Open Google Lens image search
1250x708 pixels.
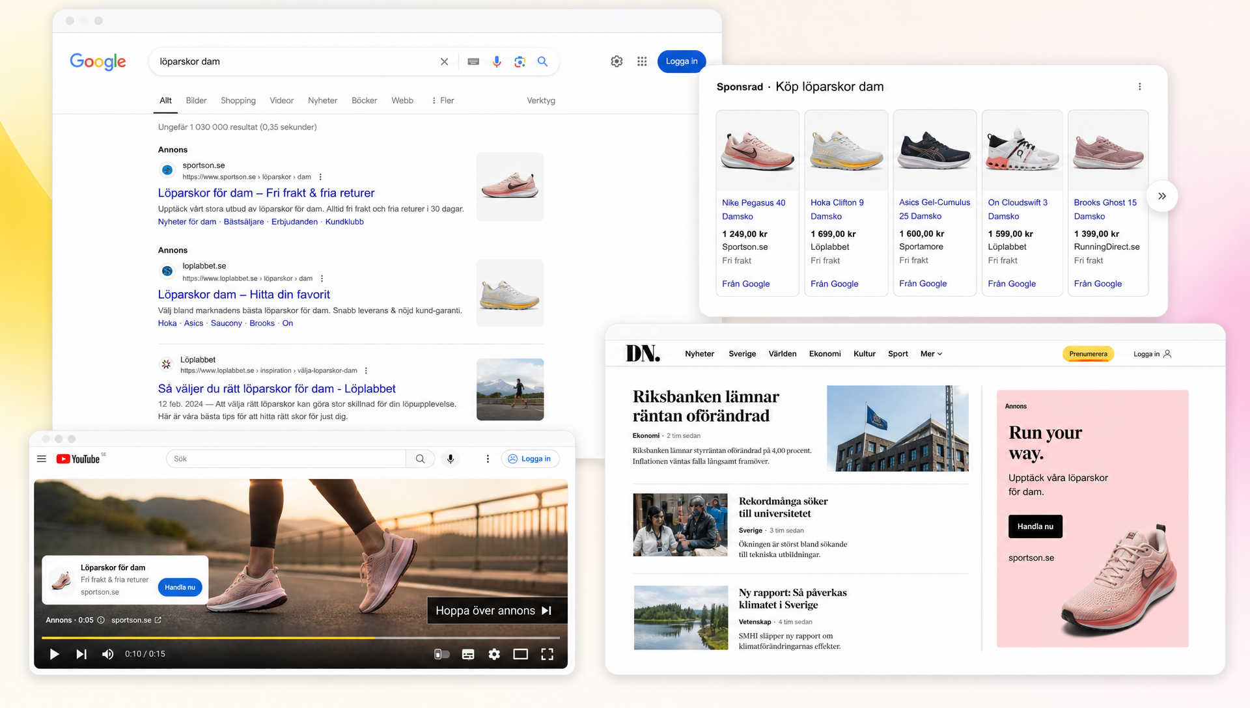(x=520, y=62)
